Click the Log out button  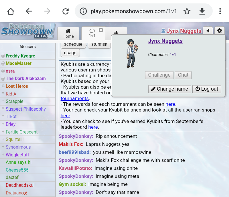(207, 89)
